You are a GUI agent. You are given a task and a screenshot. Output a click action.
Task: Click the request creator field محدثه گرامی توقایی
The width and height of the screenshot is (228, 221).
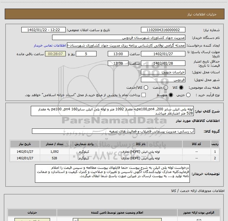(x=126, y=45)
